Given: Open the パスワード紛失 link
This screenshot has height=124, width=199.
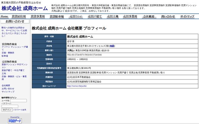Looking at the screenshot, I should click(x=20, y=110).
